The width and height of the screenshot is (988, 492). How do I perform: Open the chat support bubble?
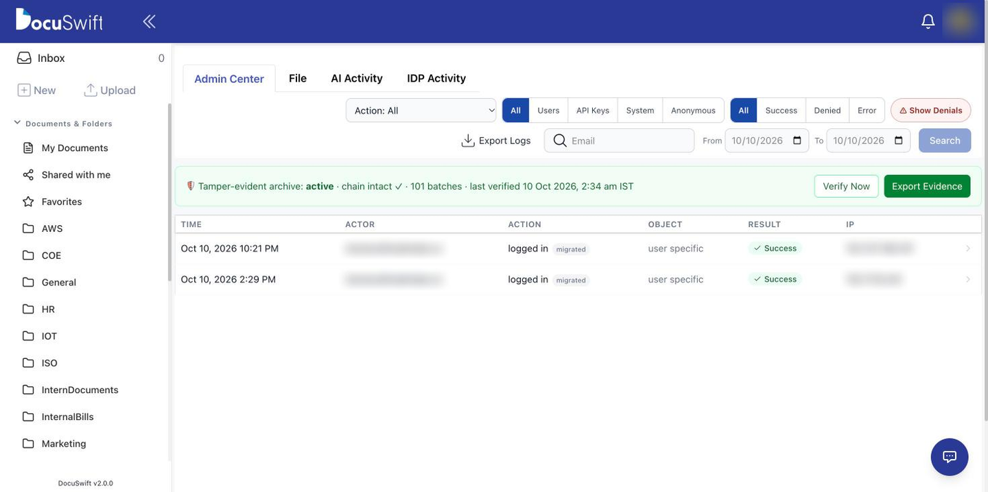click(x=950, y=457)
